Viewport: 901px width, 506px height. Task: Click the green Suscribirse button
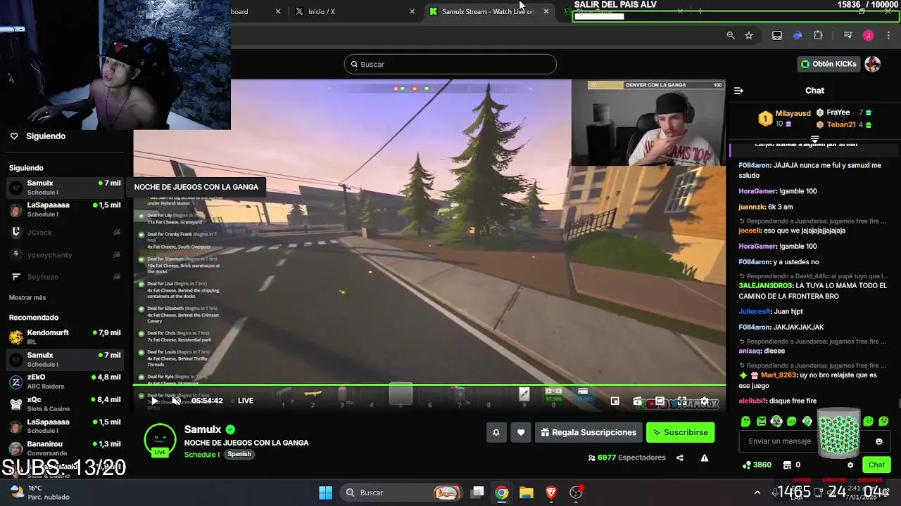click(x=680, y=432)
